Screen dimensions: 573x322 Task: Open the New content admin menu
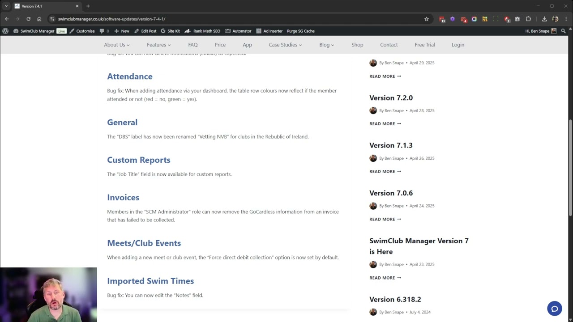(x=122, y=31)
